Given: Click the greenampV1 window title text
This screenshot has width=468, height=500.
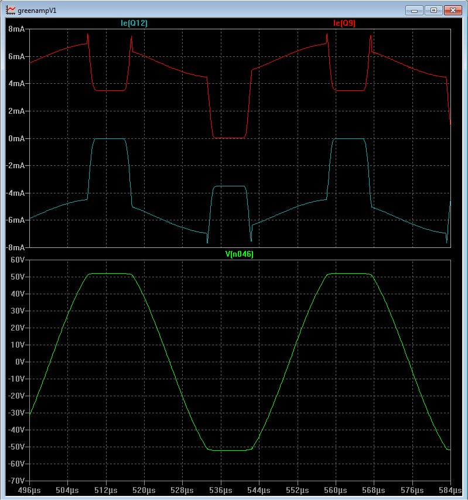Looking at the screenshot, I should point(37,11).
